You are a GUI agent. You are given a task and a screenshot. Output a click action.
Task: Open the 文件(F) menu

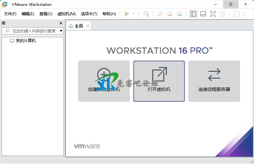point(10,14)
